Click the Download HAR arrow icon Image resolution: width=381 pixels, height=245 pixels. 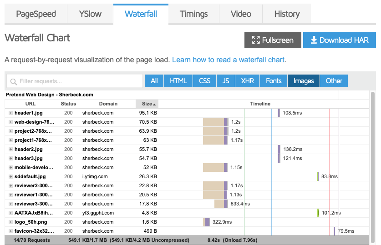pos(314,40)
